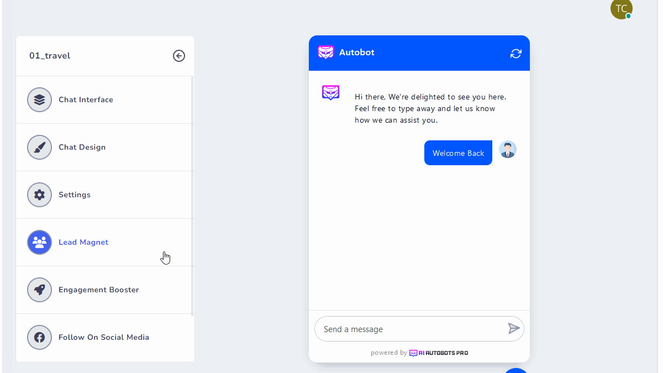Click the Welcome Back message bubble

coord(458,153)
